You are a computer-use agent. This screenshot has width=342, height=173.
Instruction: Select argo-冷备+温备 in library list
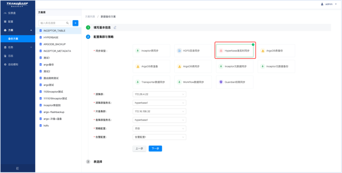pyautogui.click(x=58, y=119)
